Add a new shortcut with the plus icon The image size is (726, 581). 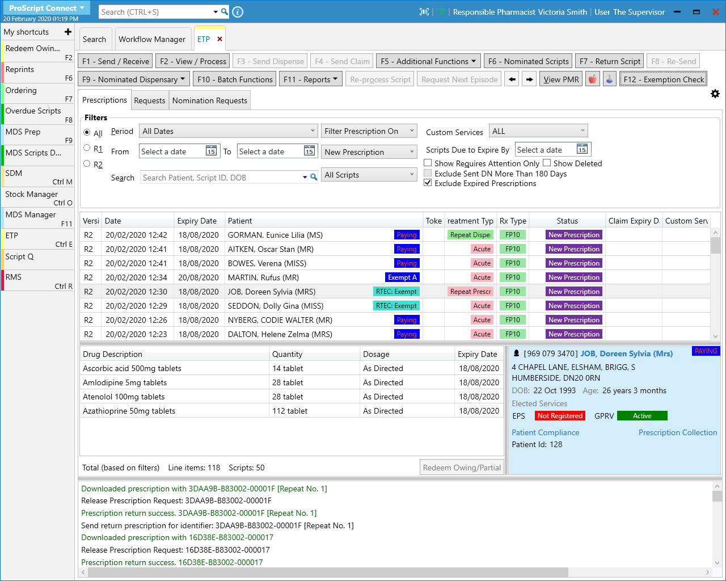pos(68,32)
